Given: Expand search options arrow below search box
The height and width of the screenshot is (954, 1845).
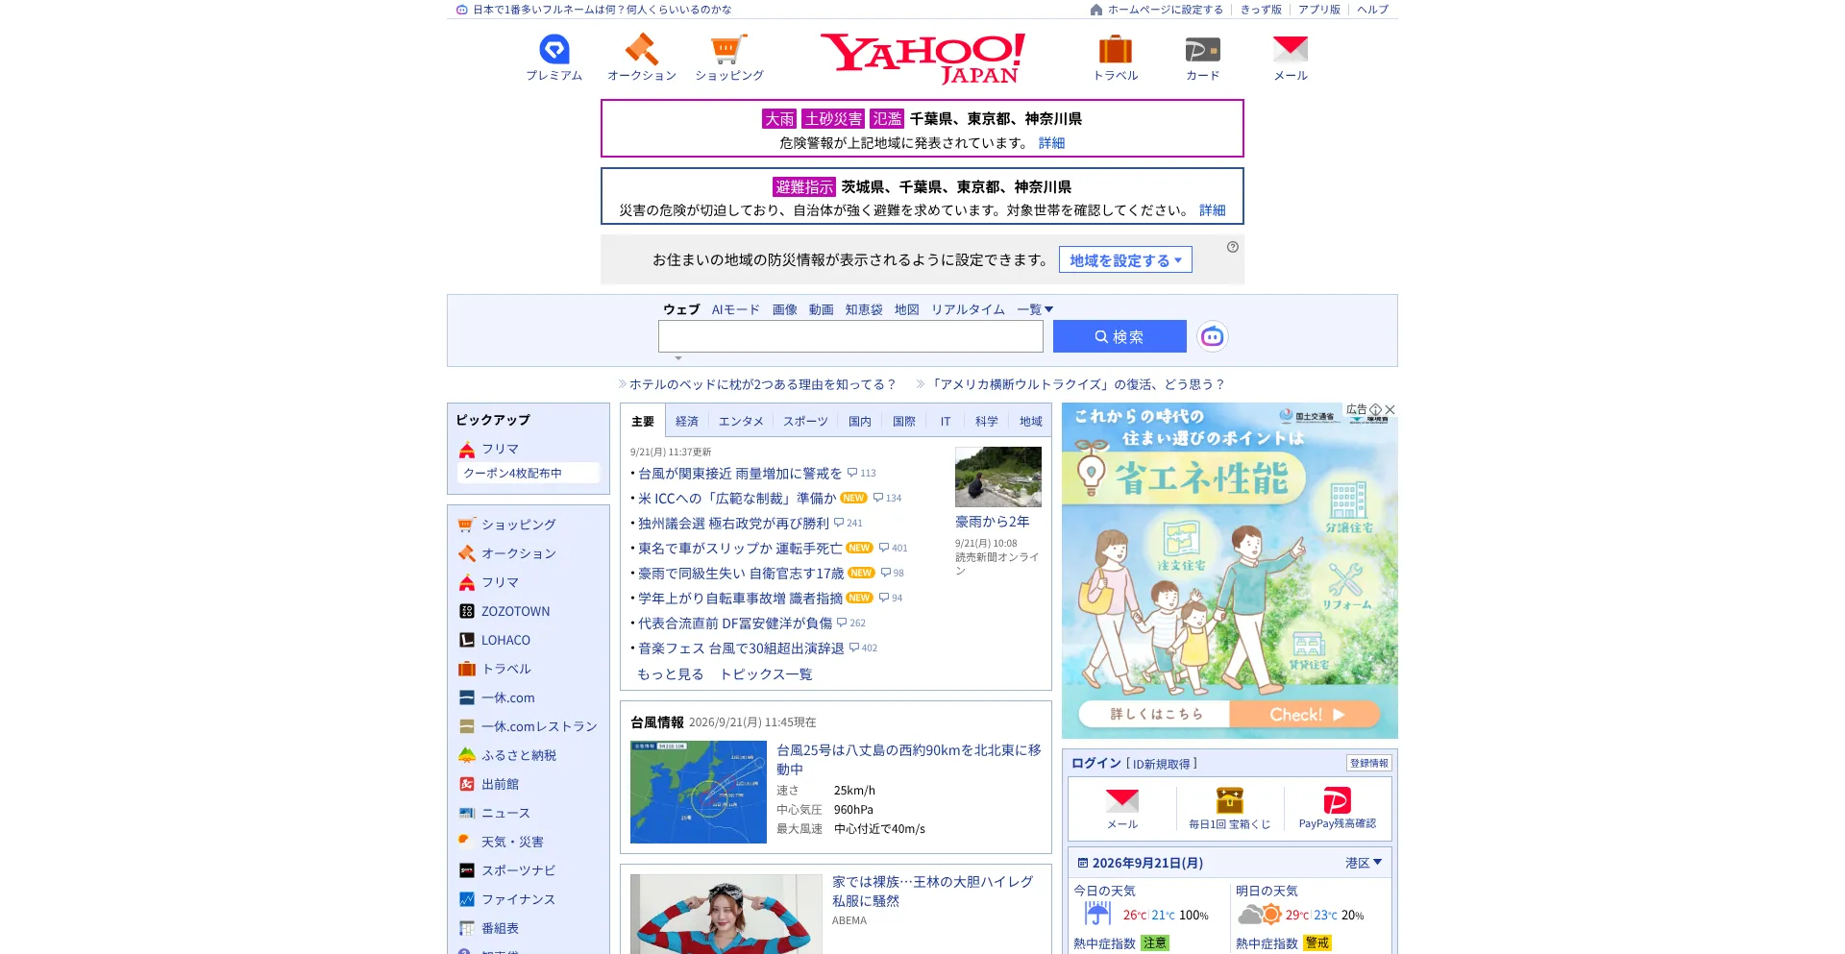Looking at the screenshot, I should [678, 358].
